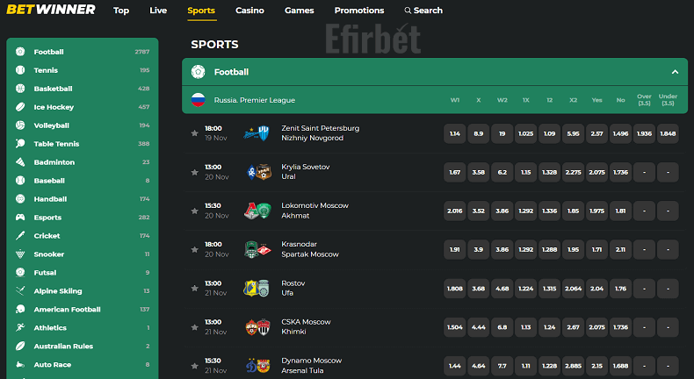Open Tennis from the sports sidebar
Viewport: 694px width, 379px height.
[x=82, y=70]
